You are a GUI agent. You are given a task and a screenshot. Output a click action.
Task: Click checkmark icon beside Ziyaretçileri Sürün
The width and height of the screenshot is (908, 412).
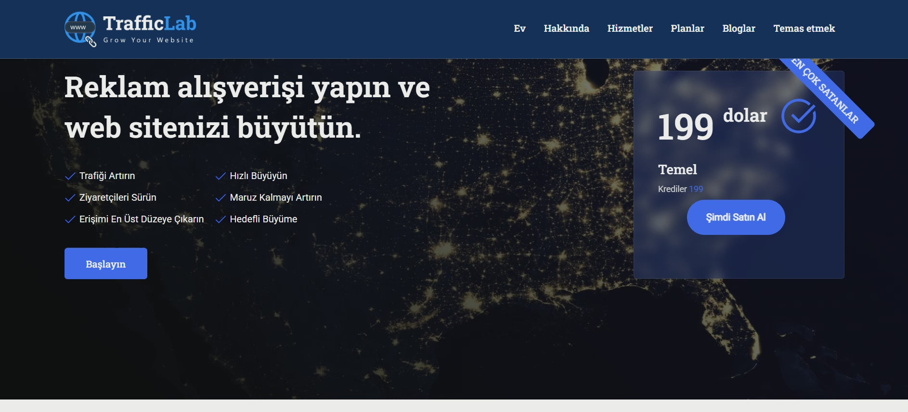[x=70, y=198]
